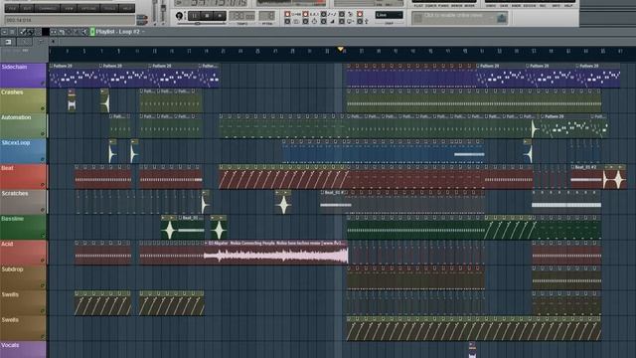
Task: Toggle multilink to controllers switch
Action: (360, 22)
